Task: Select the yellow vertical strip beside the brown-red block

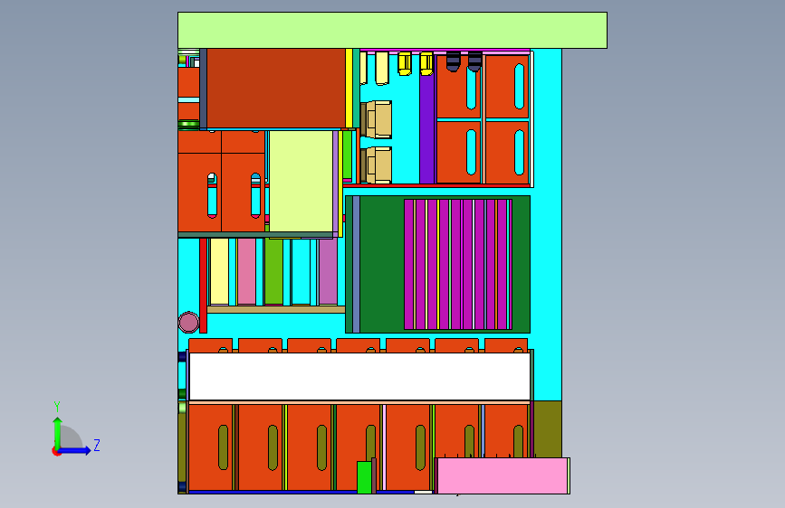Action: [349, 88]
